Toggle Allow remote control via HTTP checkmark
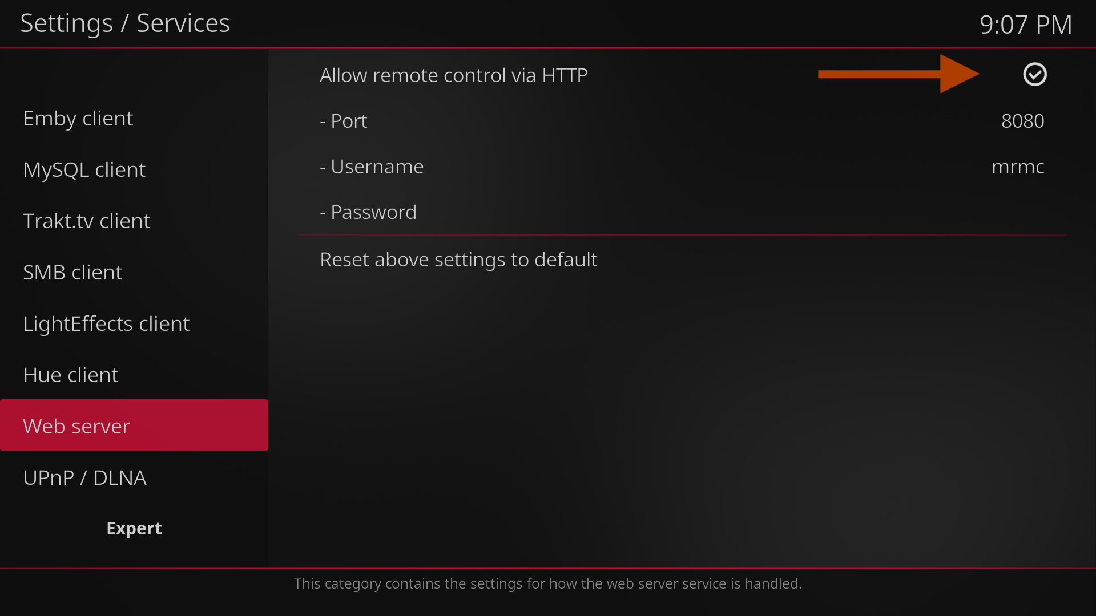 (1034, 75)
